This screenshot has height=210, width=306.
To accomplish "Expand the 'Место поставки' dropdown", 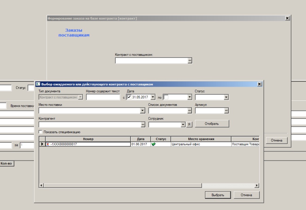I will pos(142,111).
